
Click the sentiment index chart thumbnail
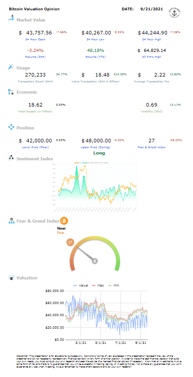click(94, 187)
